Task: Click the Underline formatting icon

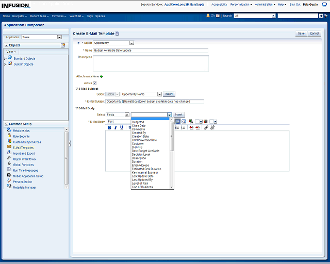Action: [x=122, y=127]
